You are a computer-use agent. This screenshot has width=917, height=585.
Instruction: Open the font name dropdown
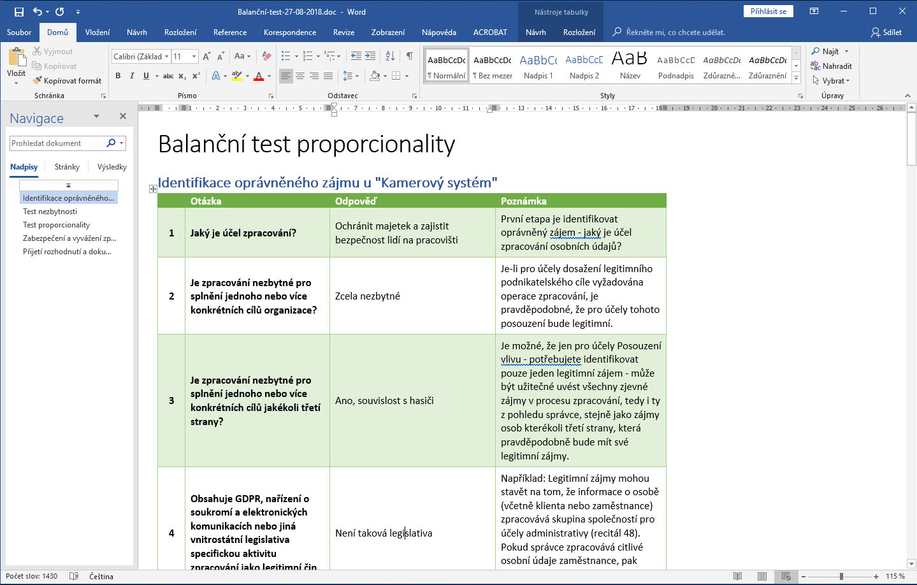[167, 57]
